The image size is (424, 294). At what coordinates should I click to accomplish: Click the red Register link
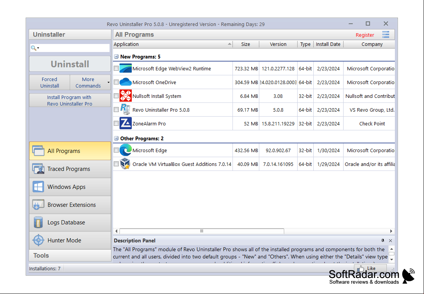tap(365, 35)
